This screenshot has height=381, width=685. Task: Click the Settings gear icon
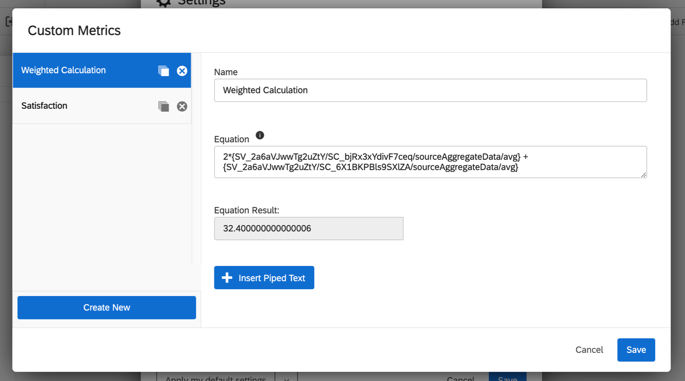pos(163,3)
